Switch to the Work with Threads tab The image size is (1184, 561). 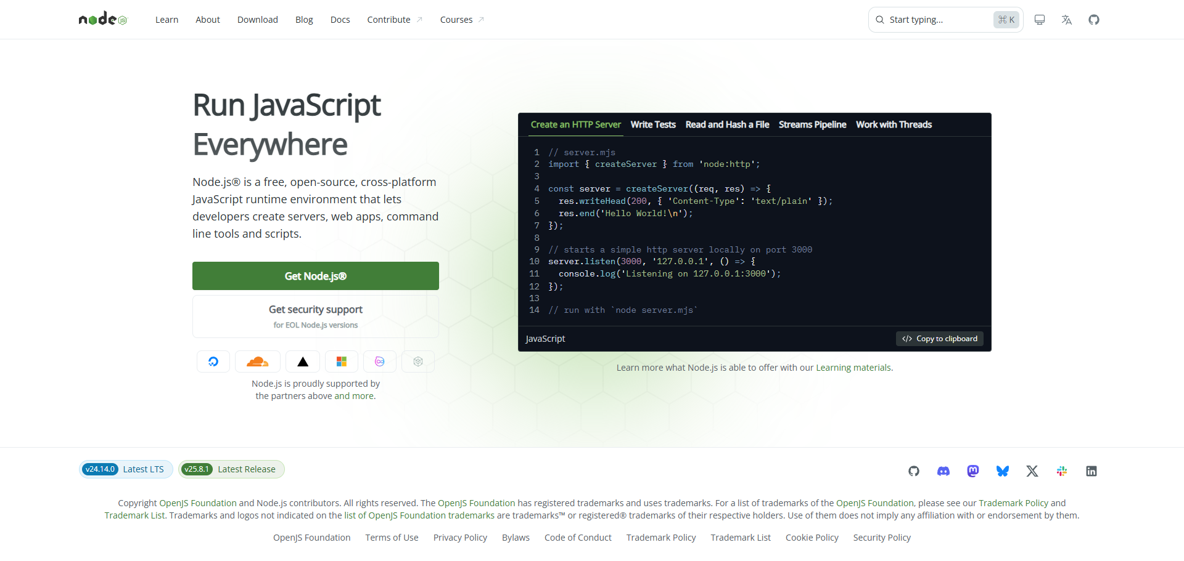(894, 124)
